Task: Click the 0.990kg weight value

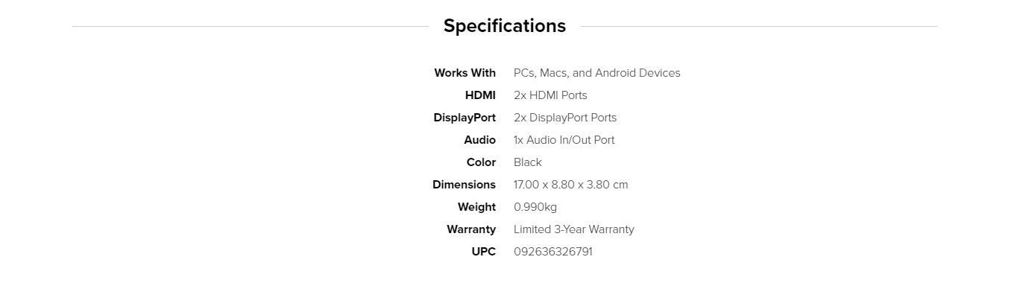Action: (x=535, y=207)
